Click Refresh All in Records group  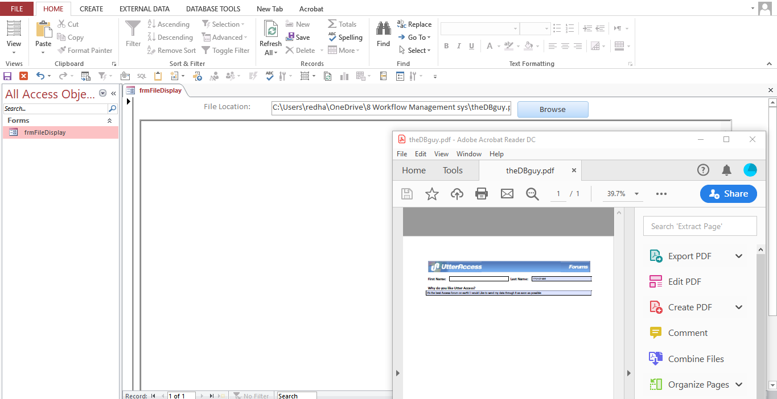(x=270, y=38)
